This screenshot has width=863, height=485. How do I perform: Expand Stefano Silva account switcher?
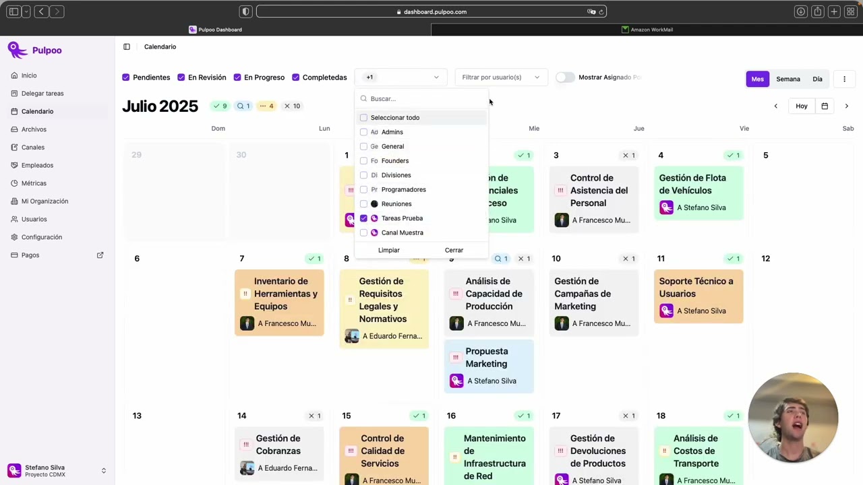(x=104, y=471)
